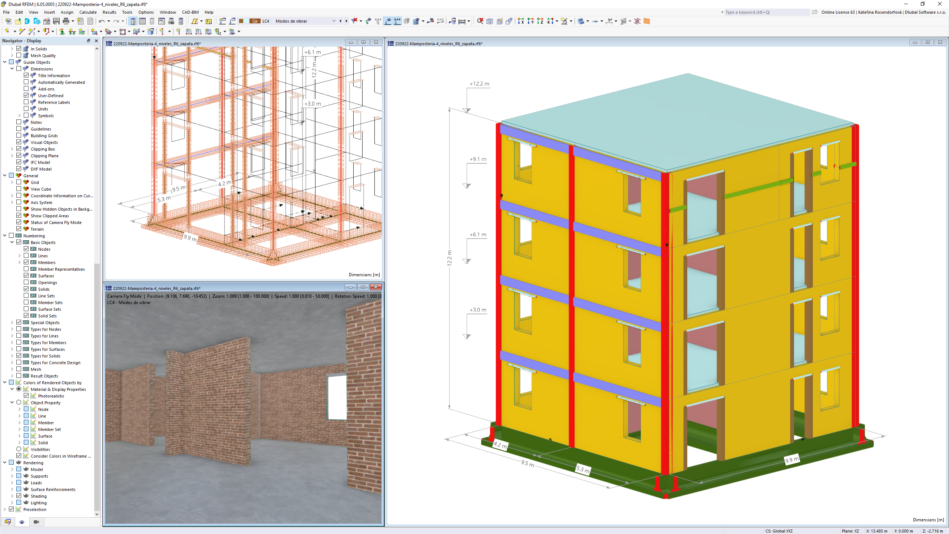
Task: Click the brown color swatch near the LC4 selector
Action: click(242, 21)
